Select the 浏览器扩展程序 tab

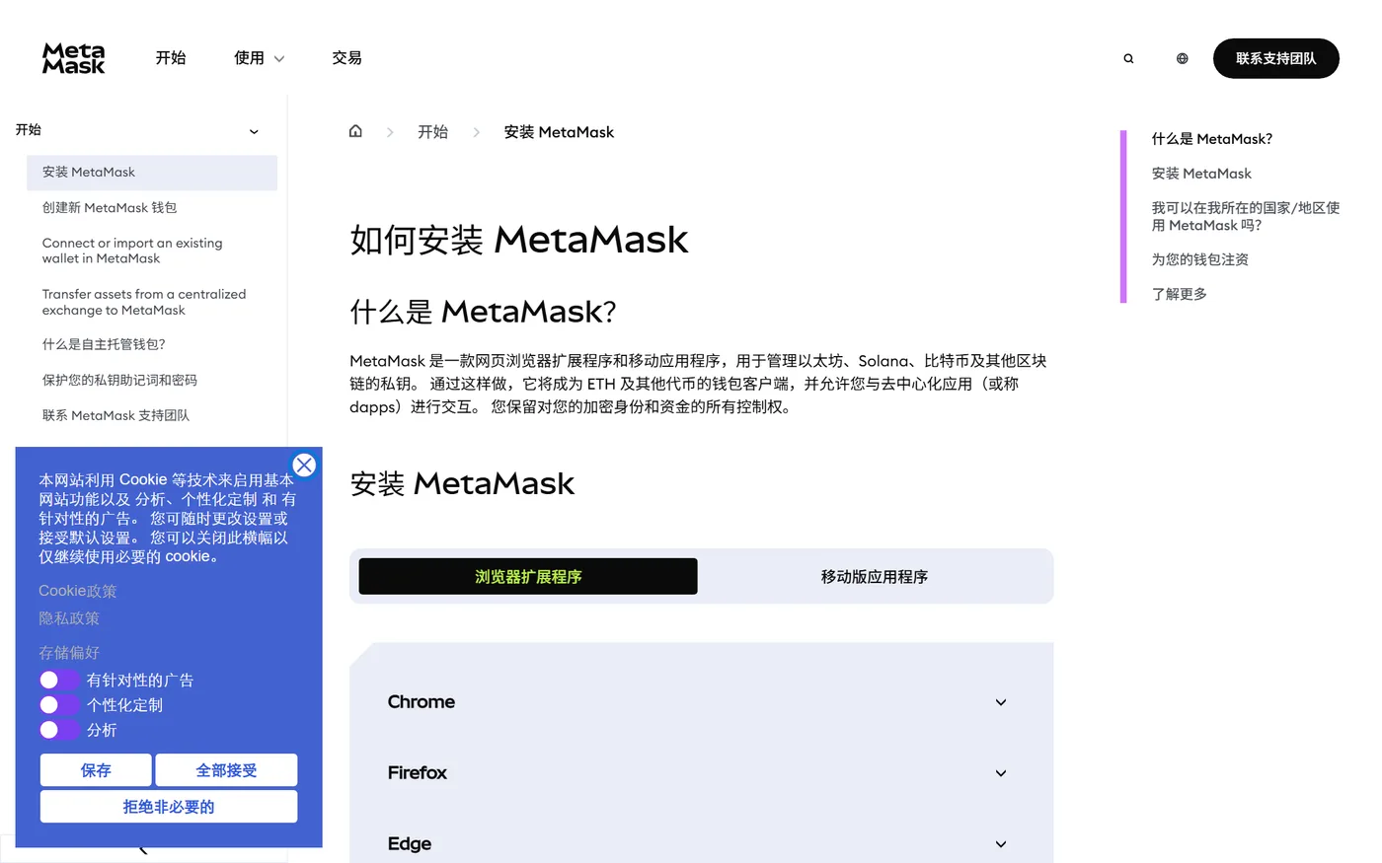528,576
